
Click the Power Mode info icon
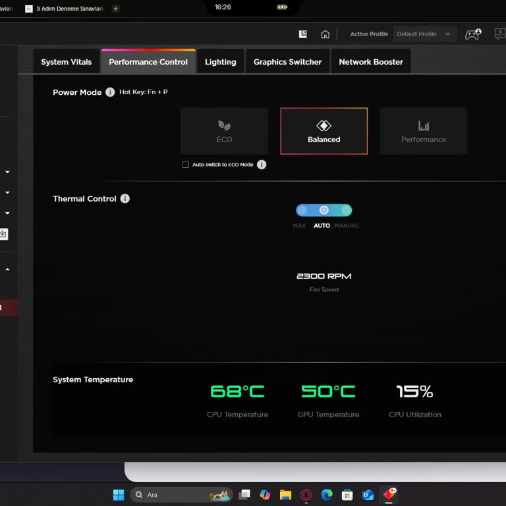[x=110, y=92]
